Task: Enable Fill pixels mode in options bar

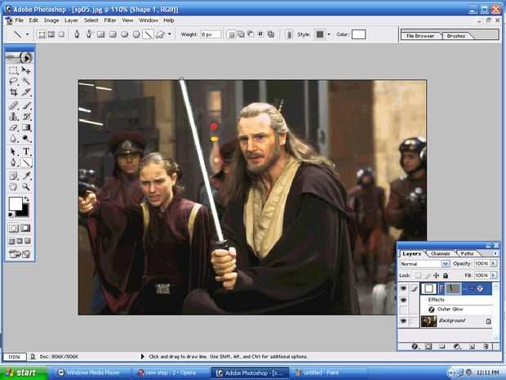Action: pos(61,34)
